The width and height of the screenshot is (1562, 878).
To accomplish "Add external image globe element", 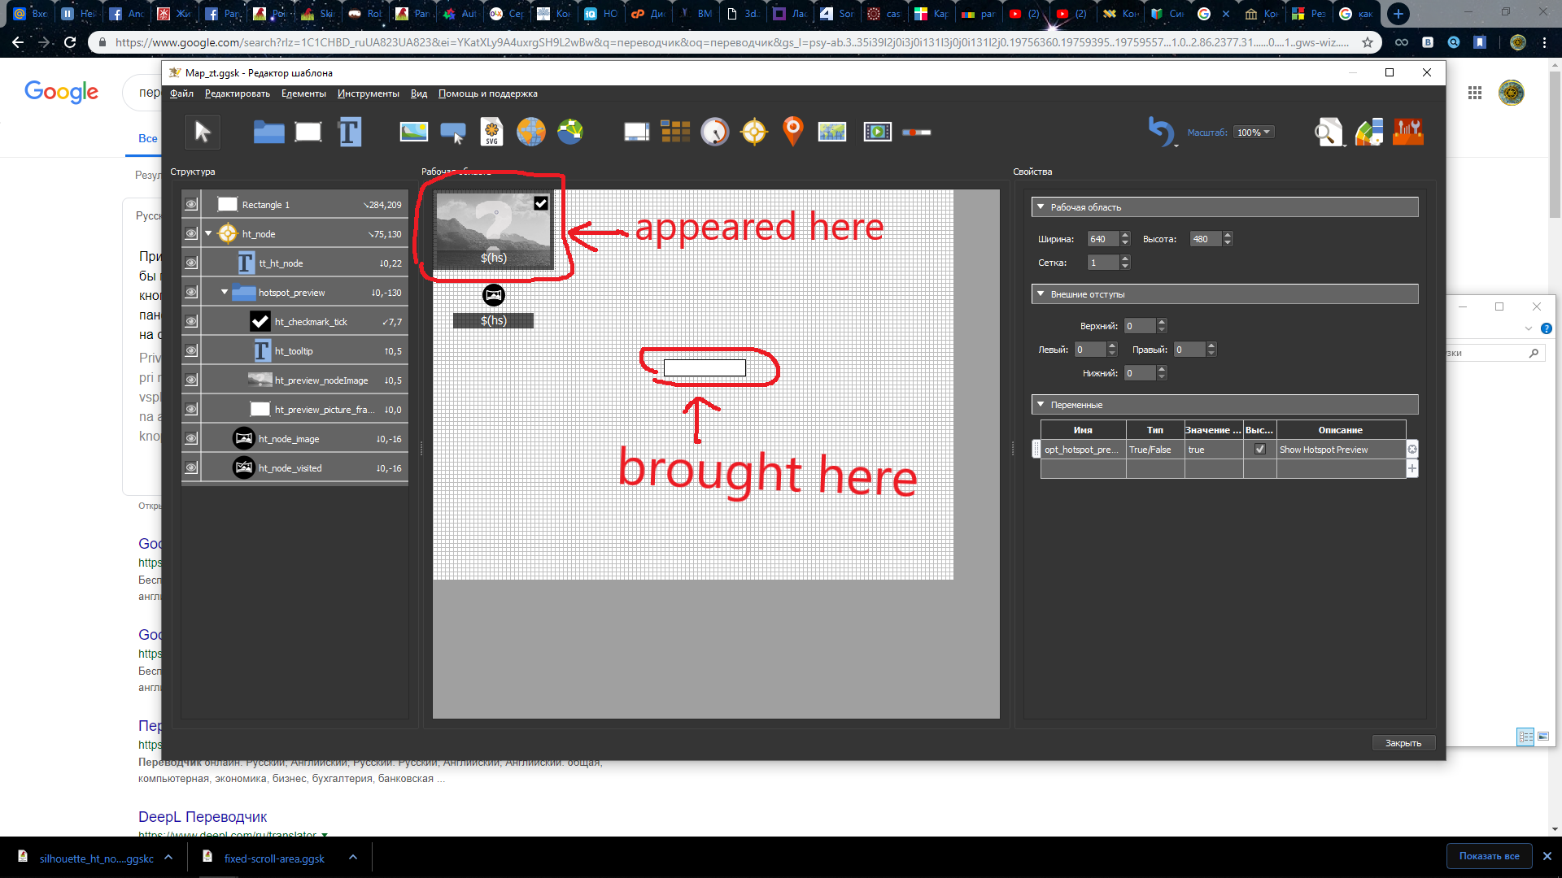I will (x=530, y=132).
